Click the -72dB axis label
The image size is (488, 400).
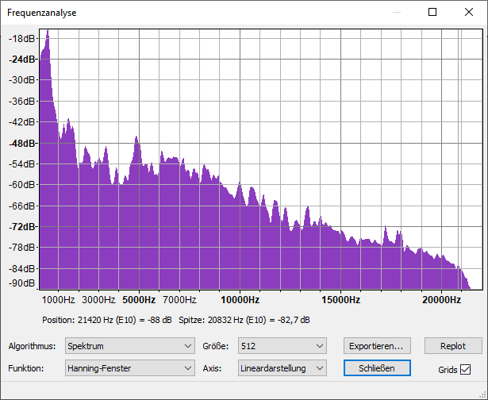(21, 227)
